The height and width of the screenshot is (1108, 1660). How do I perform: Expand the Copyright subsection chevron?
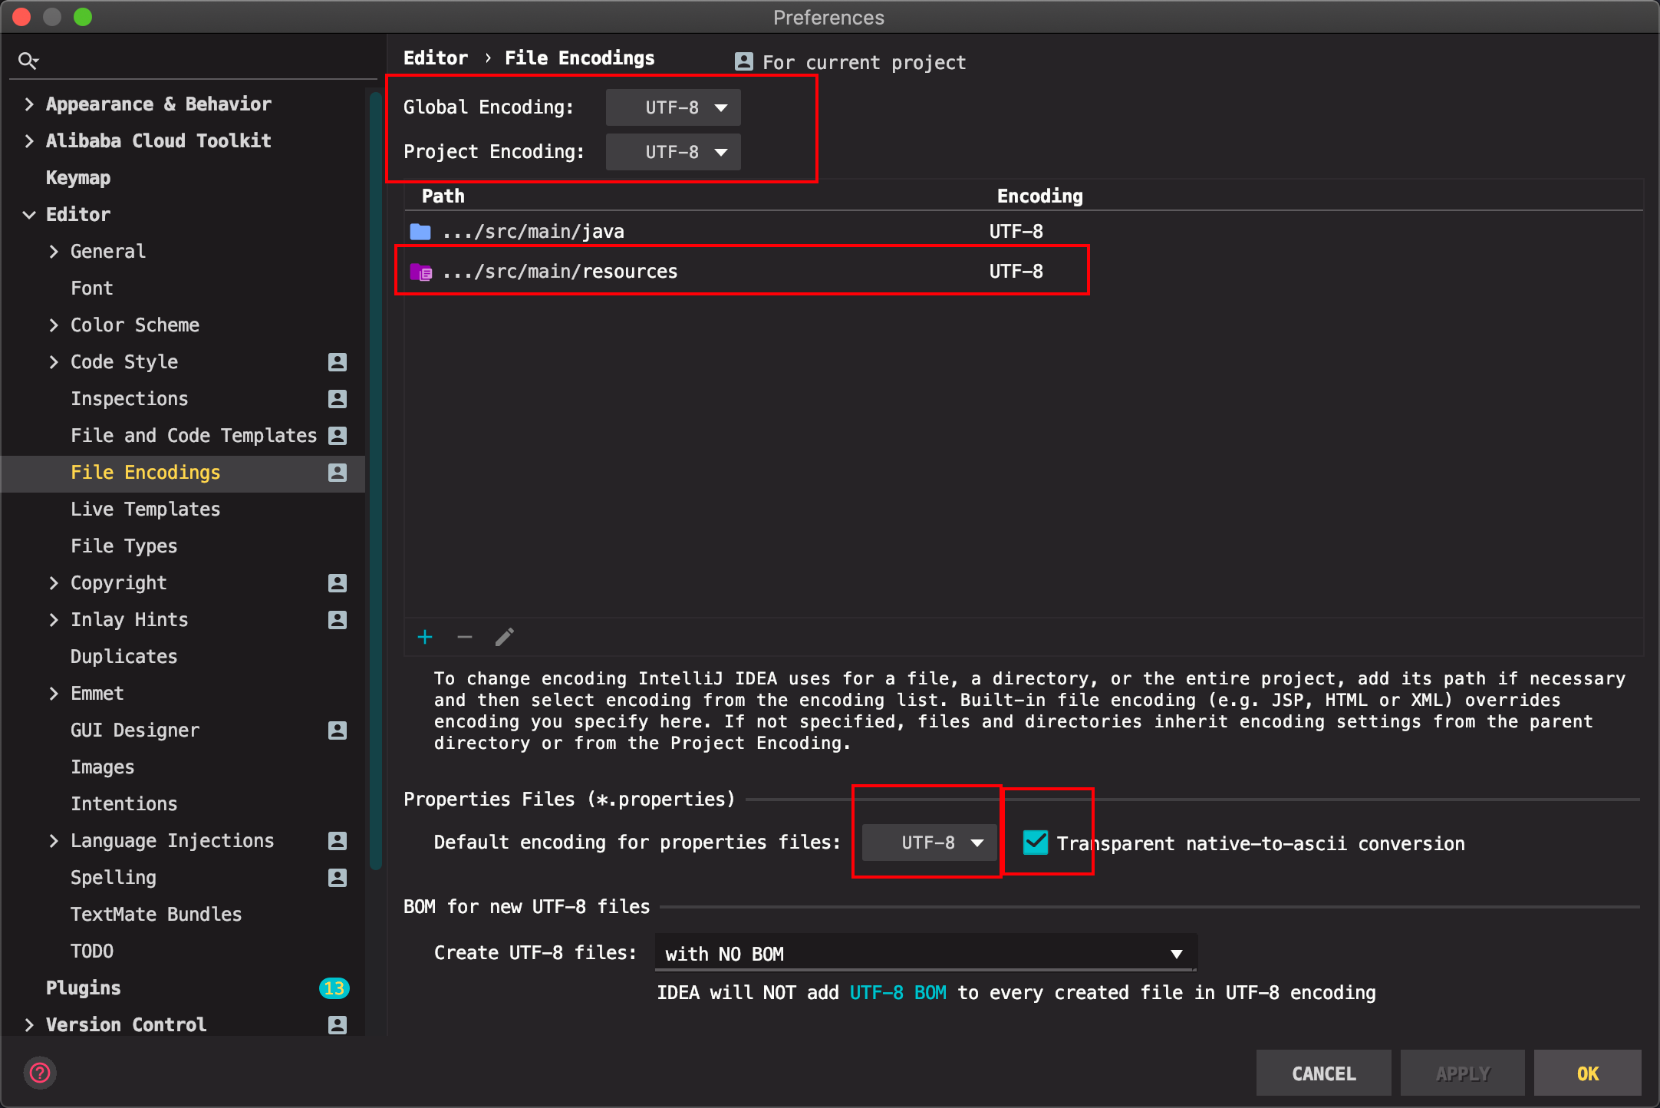point(54,583)
